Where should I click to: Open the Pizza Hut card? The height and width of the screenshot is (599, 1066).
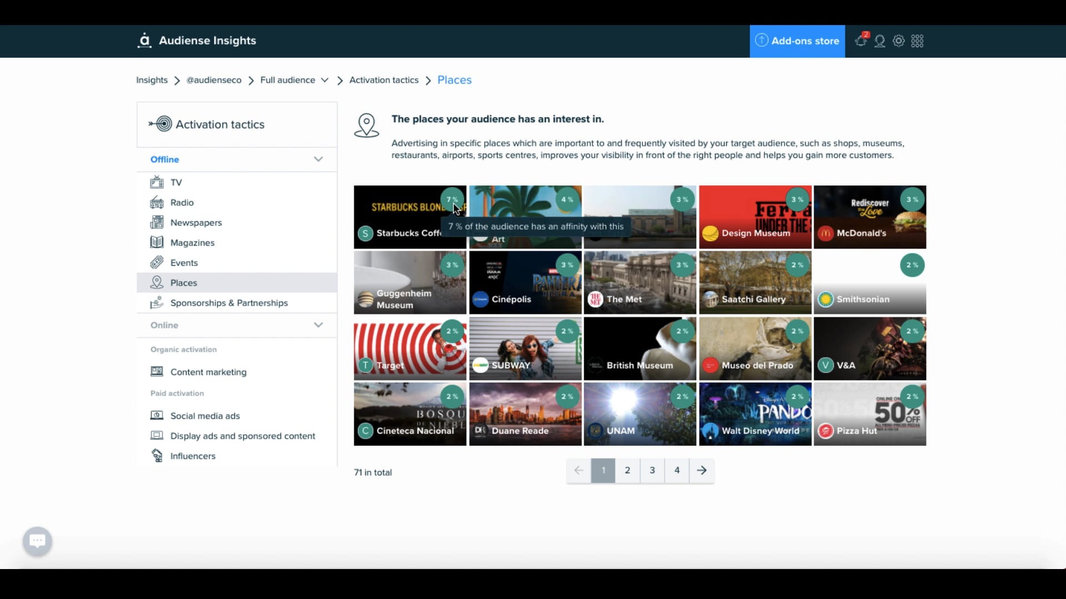coord(870,414)
